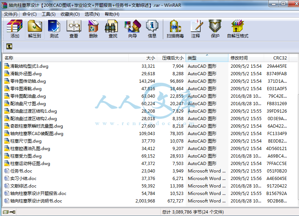Click the key icon in status bar
The image size is (299, 216).
(12, 212)
